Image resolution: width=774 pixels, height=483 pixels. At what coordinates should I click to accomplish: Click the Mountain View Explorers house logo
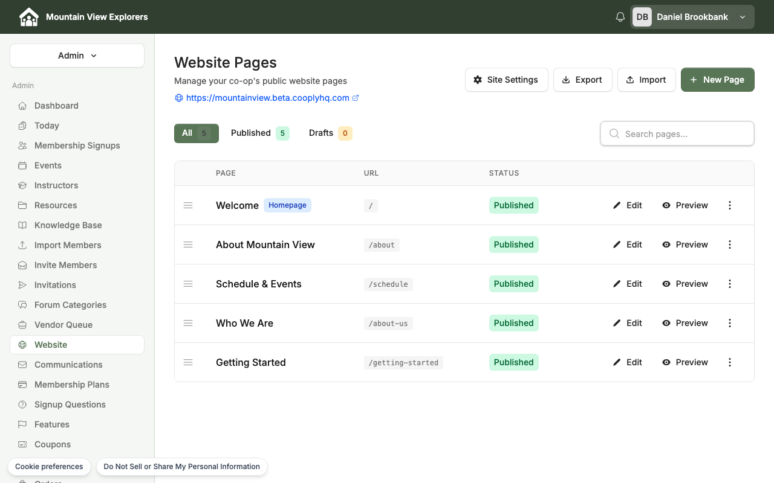click(28, 17)
